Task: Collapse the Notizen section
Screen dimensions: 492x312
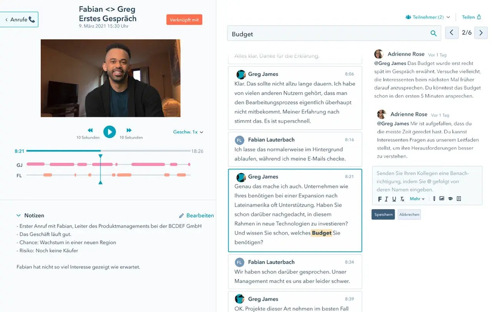Action: [x=18, y=216]
